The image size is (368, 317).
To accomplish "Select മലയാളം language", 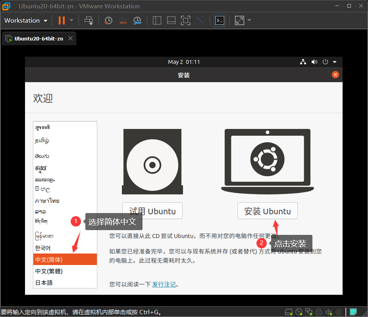I will click(65, 180).
